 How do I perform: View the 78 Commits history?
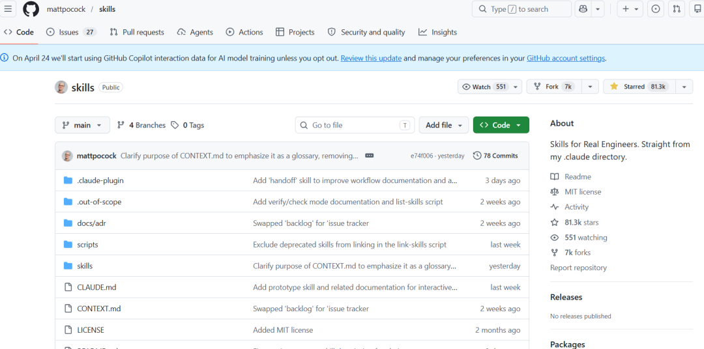coord(495,156)
